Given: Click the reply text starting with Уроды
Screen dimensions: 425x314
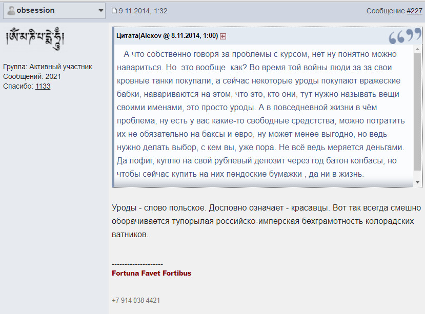Looking at the screenshot, I should [266, 221].
